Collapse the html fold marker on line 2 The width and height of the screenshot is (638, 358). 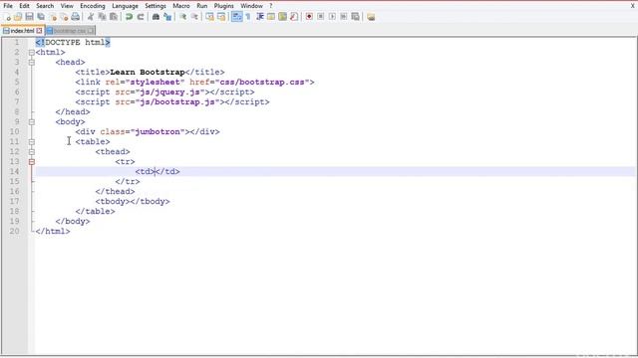(x=31, y=53)
